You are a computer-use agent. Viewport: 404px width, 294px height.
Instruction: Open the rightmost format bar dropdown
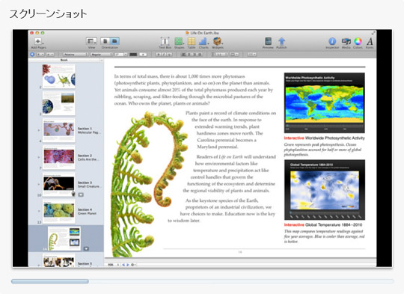tap(252, 55)
